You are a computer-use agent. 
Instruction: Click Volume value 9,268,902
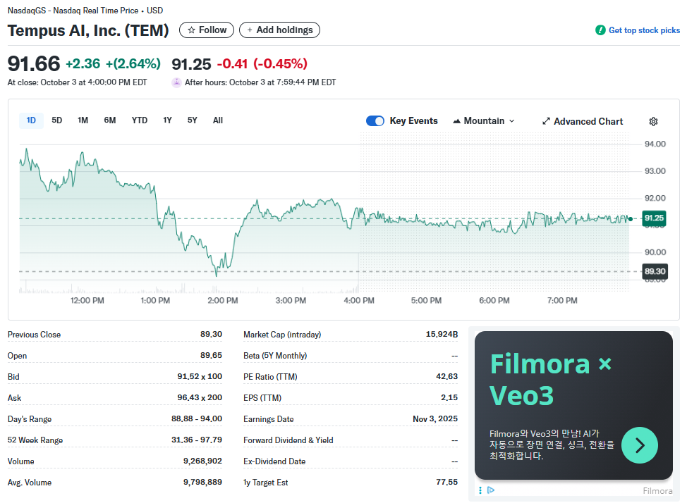tap(202, 461)
